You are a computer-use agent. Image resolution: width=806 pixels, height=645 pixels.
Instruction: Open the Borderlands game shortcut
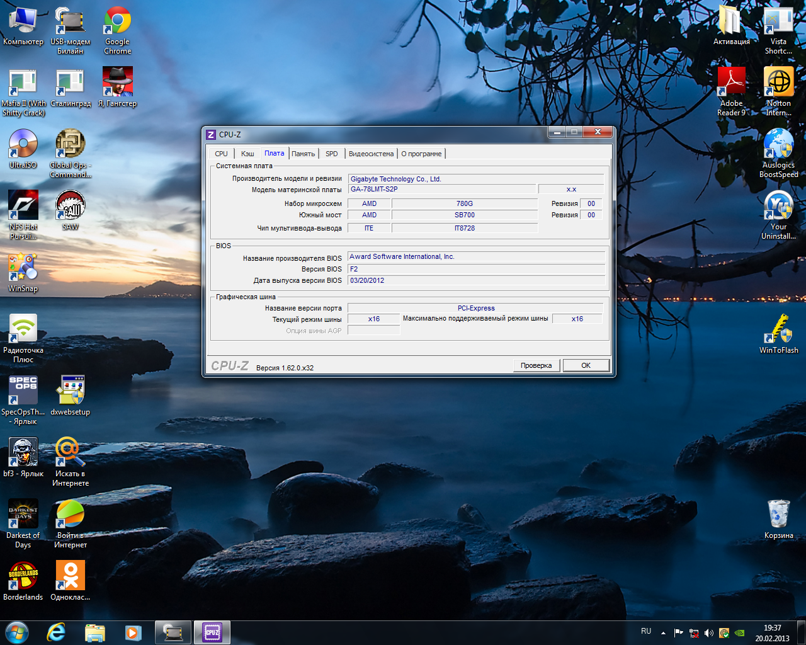point(23,576)
